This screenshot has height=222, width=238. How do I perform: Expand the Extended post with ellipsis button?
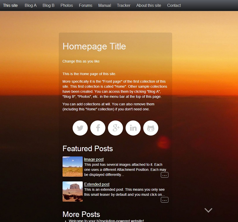click(x=165, y=200)
